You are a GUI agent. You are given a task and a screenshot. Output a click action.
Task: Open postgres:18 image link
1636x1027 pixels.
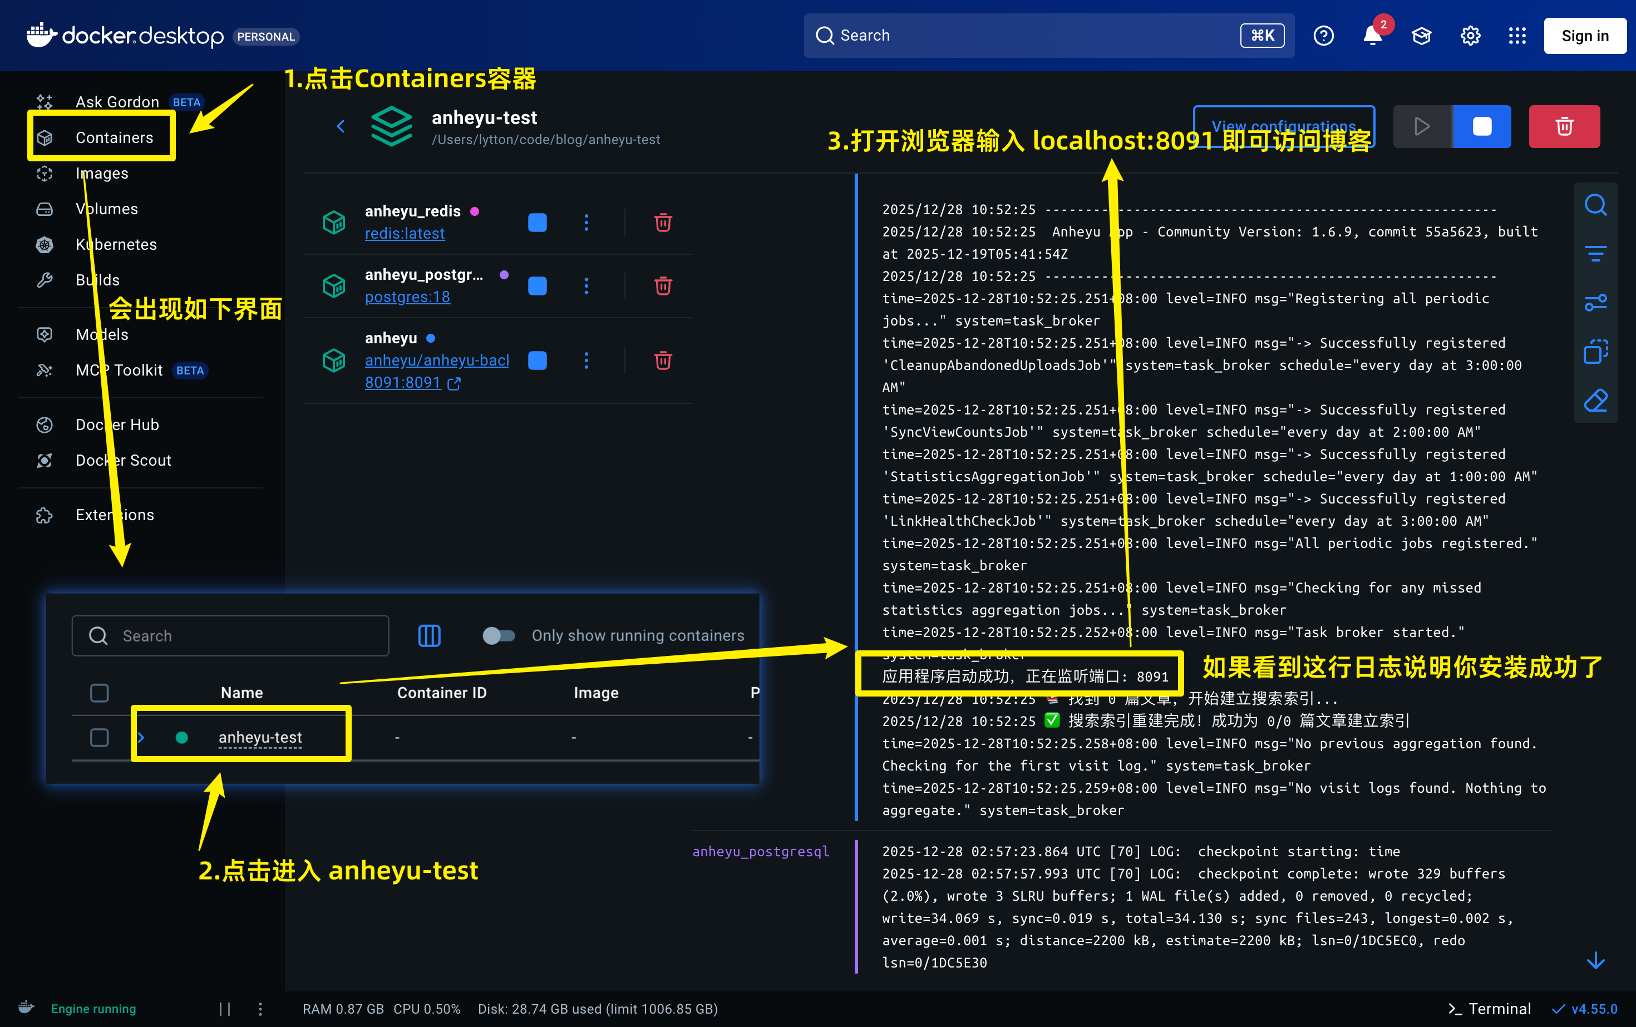pyautogui.click(x=408, y=297)
